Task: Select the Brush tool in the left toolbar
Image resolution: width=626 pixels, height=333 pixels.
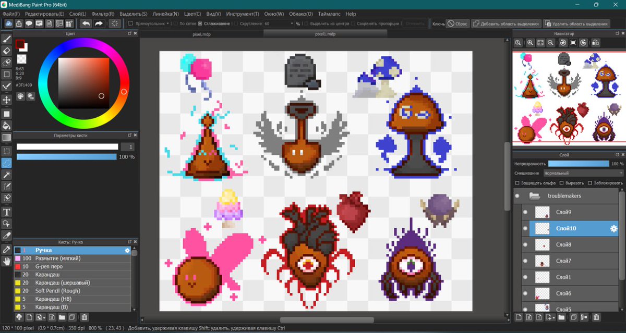Action: tap(7, 39)
